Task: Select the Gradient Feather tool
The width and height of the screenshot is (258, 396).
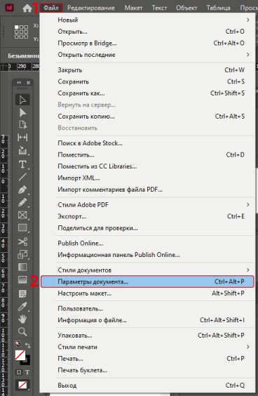Action: 22,279
